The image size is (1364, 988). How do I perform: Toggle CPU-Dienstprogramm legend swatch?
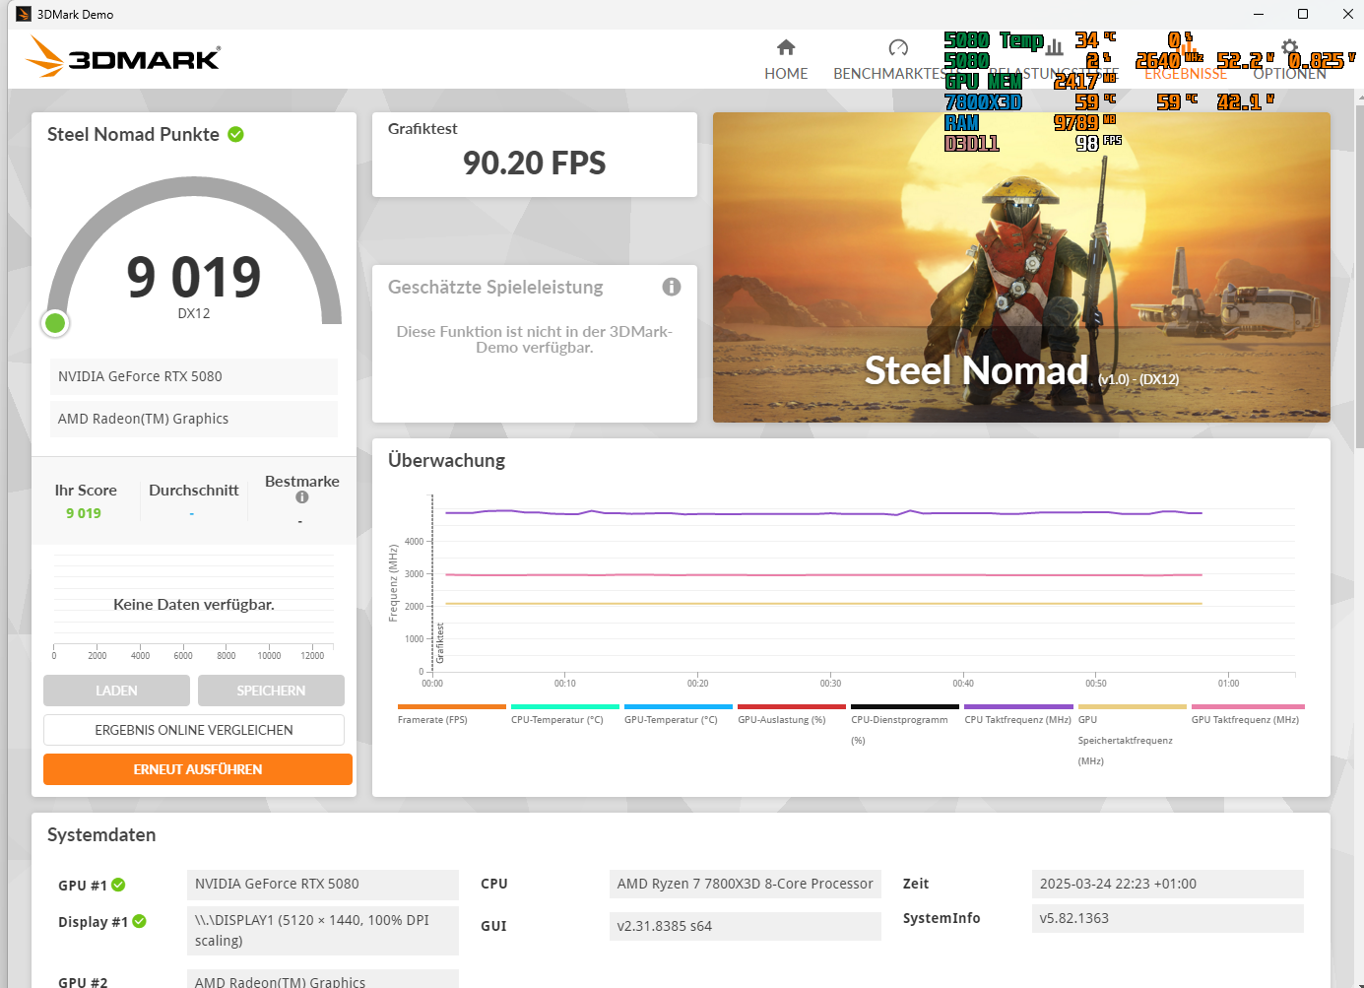(905, 706)
